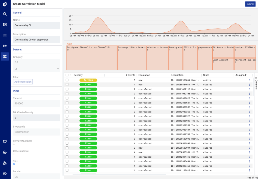Submit the correlation model

point(250,4)
